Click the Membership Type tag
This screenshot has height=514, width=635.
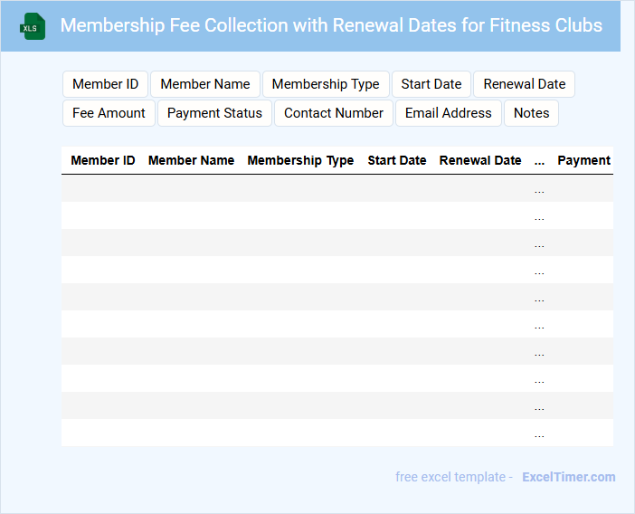pyautogui.click(x=326, y=84)
